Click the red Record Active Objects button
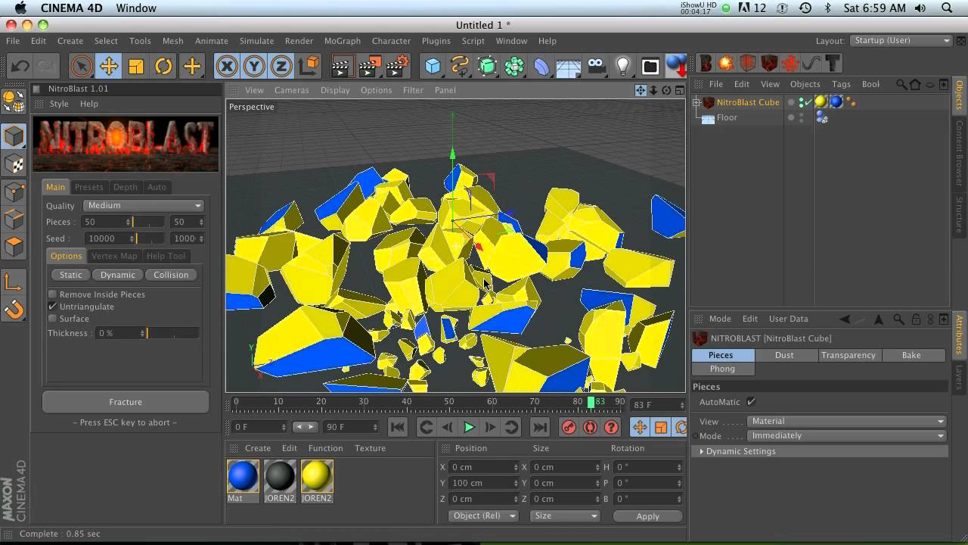This screenshot has width=968, height=545. coord(569,428)
